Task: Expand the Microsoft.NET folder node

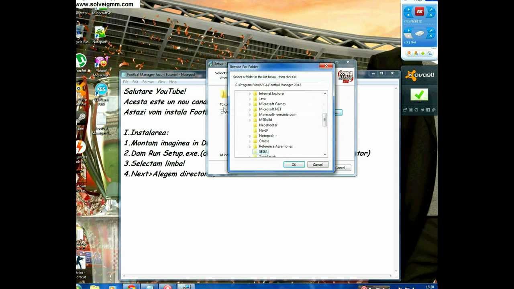Action: 250,109
